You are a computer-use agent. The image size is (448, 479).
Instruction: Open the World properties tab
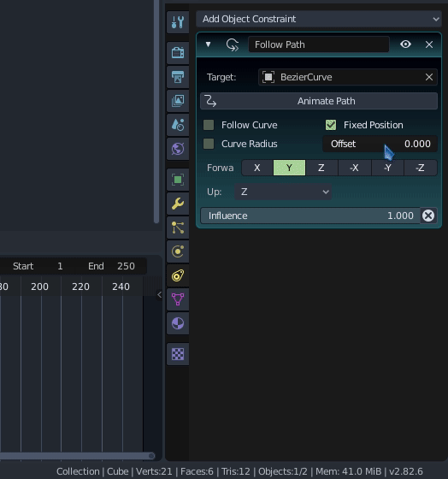178,149
